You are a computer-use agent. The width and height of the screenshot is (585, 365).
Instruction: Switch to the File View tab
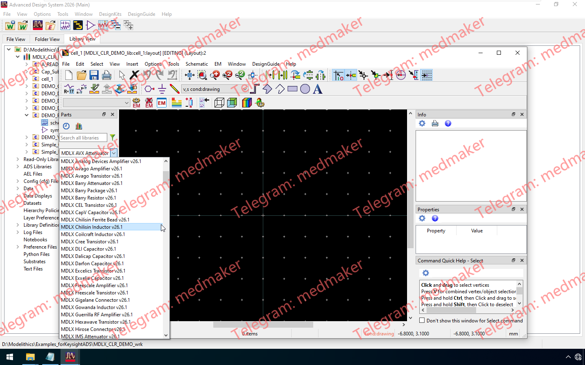pos(16,39)
